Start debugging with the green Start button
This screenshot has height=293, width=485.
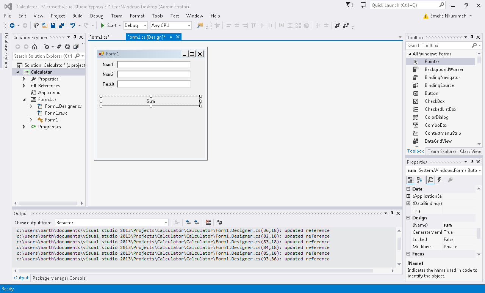[108, 25]
